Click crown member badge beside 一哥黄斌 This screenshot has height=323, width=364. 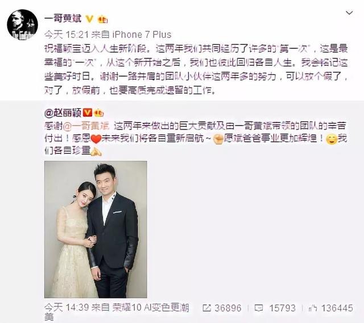tap(102, 19)
